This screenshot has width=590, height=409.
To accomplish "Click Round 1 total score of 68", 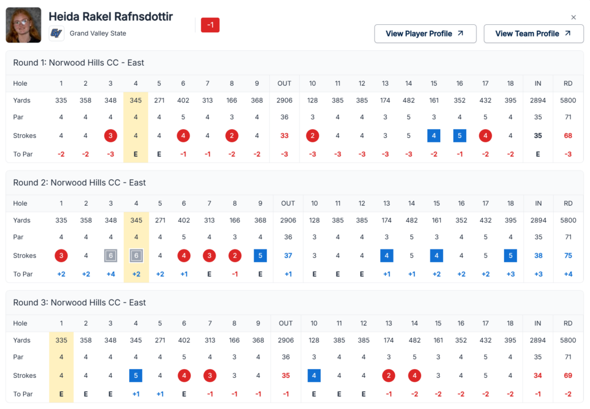I will tap(568, 136).
